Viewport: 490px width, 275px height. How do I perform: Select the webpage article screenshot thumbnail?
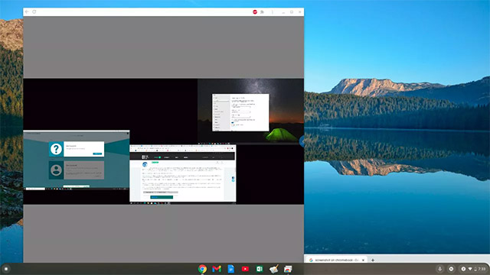point(183,174)
